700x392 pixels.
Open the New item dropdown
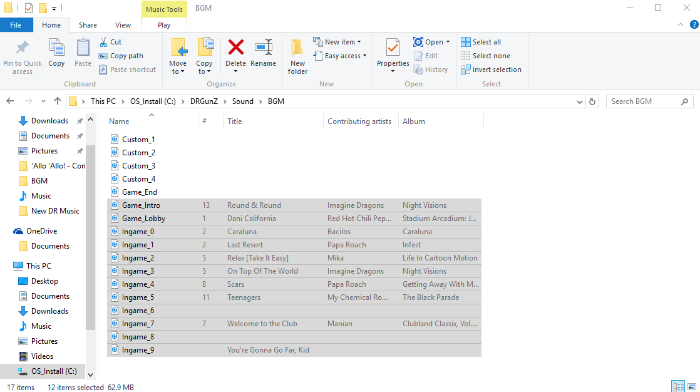pos(337,42)
